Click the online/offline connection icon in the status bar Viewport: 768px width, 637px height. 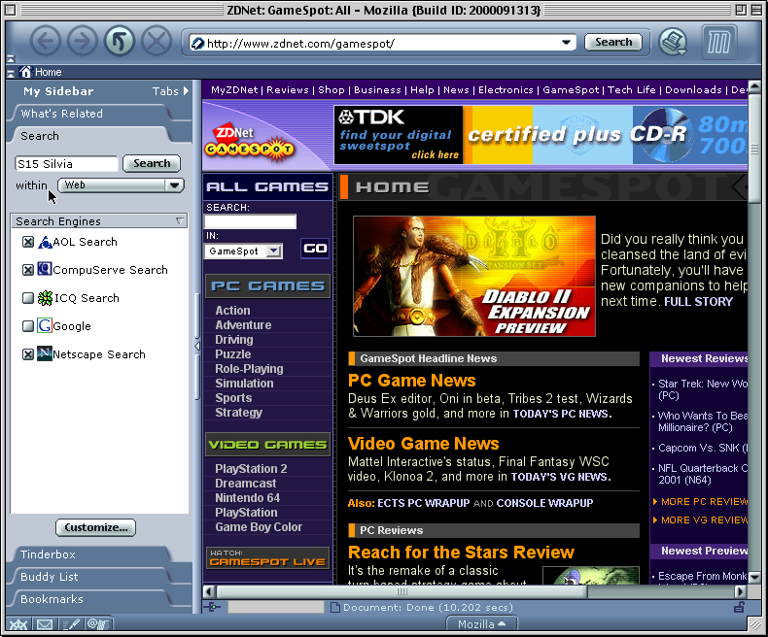pyautogui.click(x=212, y=607)
